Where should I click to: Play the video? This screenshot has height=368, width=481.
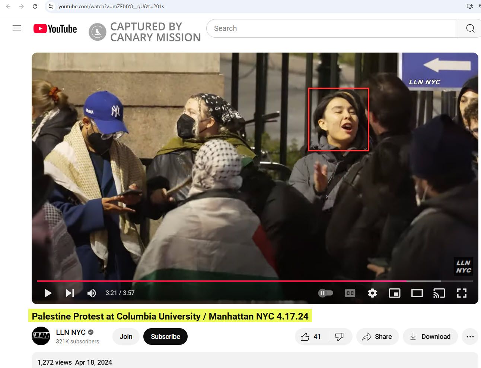coord(48,293)
